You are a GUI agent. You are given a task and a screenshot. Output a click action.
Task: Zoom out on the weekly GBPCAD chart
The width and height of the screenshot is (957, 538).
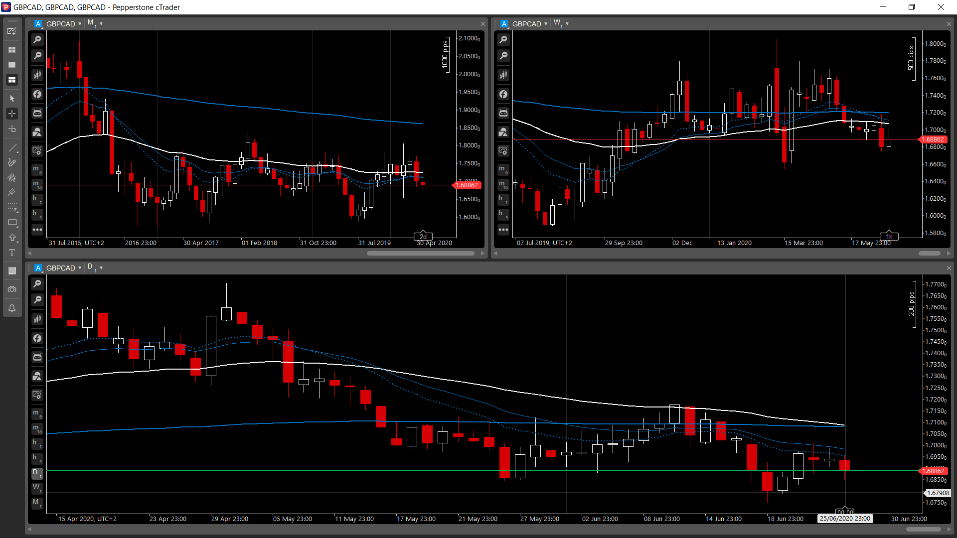[503, 56]
